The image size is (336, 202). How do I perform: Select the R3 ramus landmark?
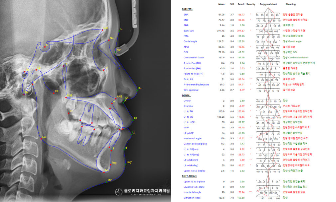tap(54, 94)
